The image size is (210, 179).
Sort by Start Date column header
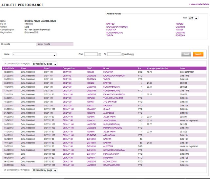tap(8, 68)
